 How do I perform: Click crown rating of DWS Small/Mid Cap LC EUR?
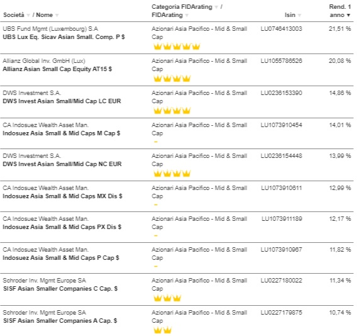pos(172,111)
